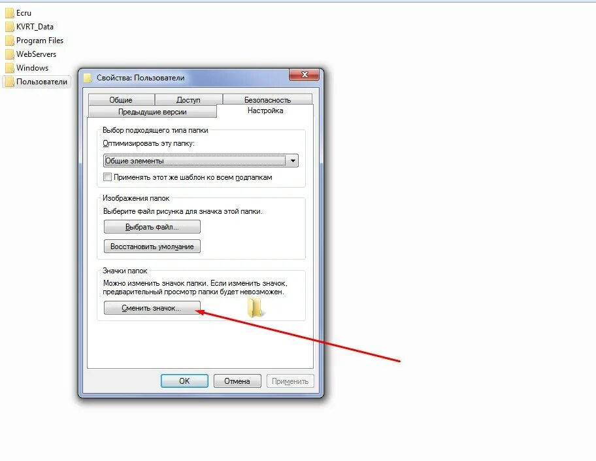Click the Общие элементы combo box field

pyautogui.click(x=201, y=161)
